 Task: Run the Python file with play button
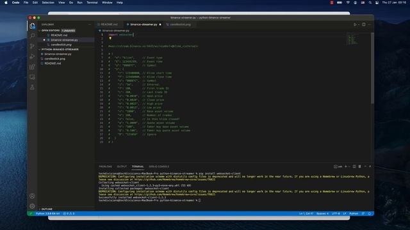355,24
